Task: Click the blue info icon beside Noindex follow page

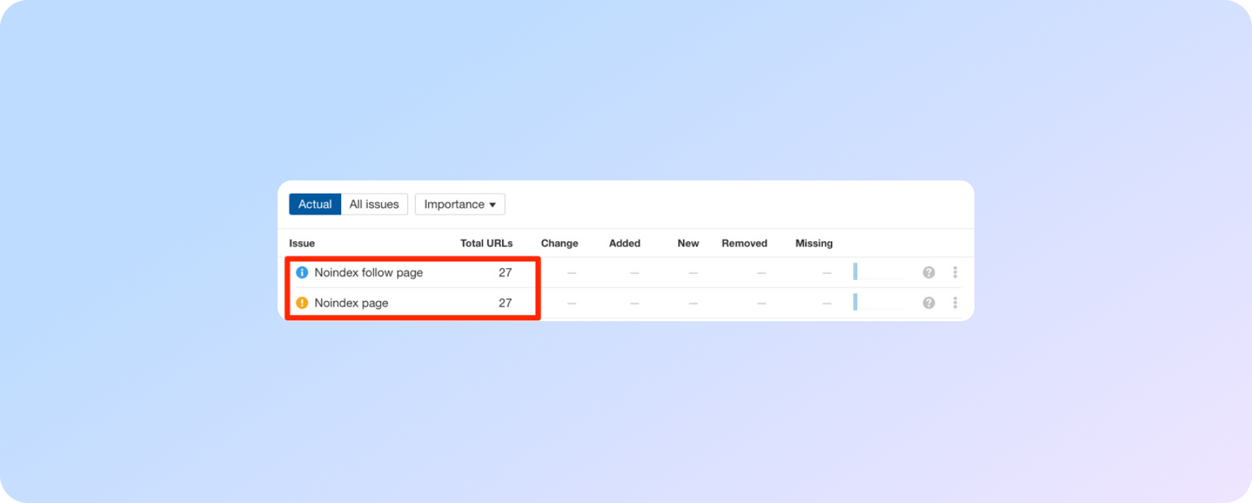Action: pos(302,272)
